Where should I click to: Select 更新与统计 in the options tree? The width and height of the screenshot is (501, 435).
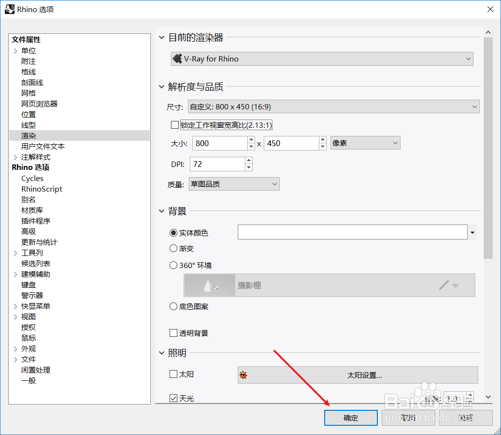39,242
